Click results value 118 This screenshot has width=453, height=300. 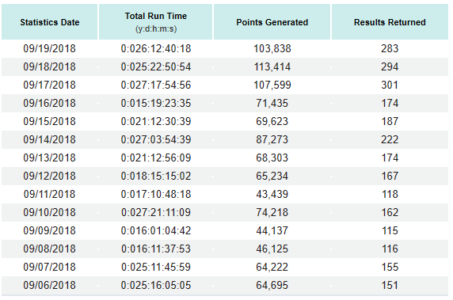coord(390,194)
